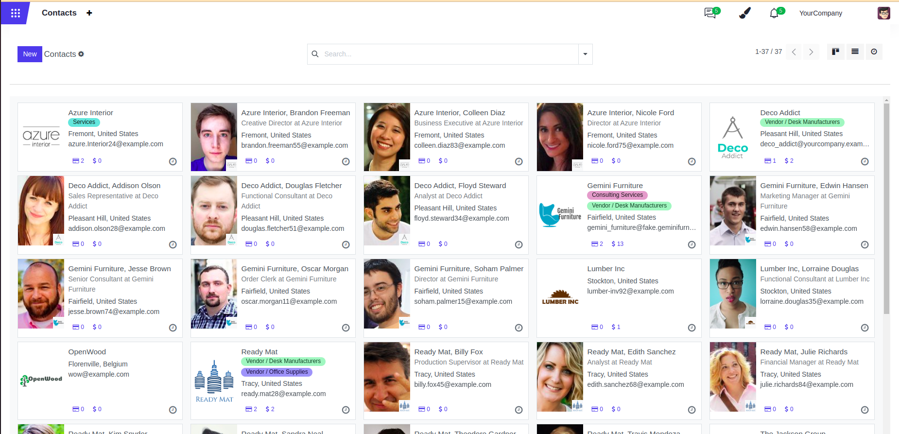Click "Stockton, United States" on Lumber Inc card

pyautogui.click(x=622, y=281)
